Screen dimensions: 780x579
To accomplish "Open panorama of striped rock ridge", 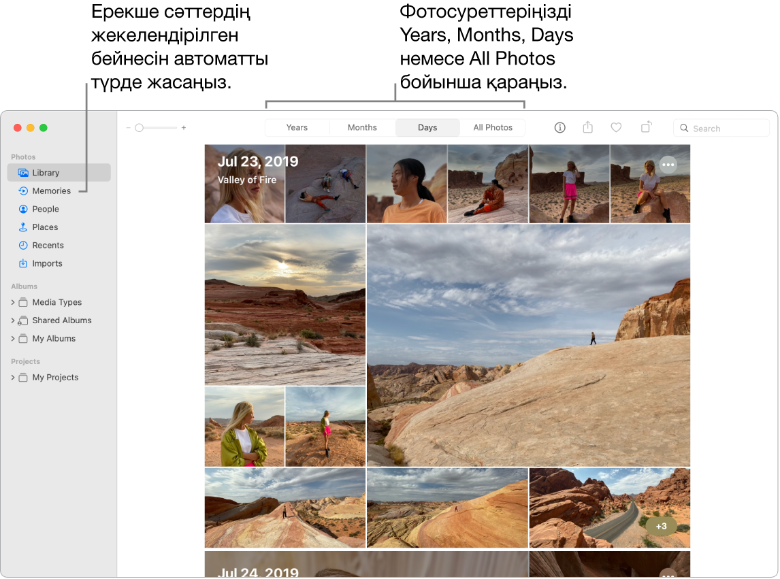I will click(x=285, y=508).
